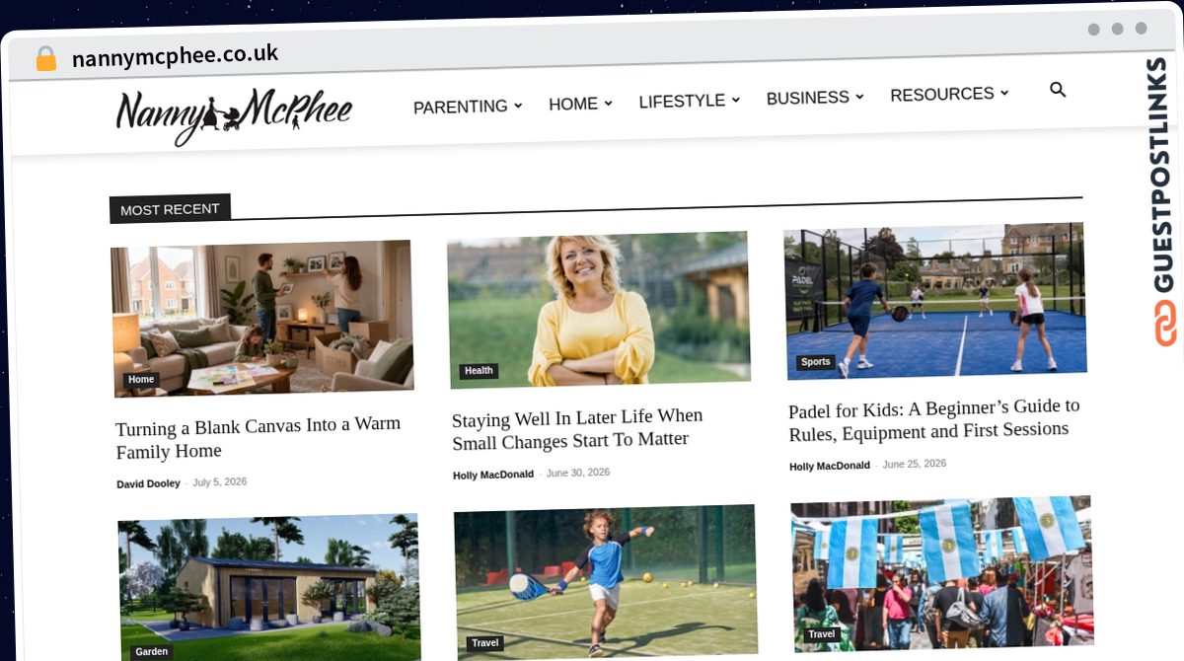View Holly MacDonald under Padel for Kids article
The image size is (1184, 661).
coord(830,467)
